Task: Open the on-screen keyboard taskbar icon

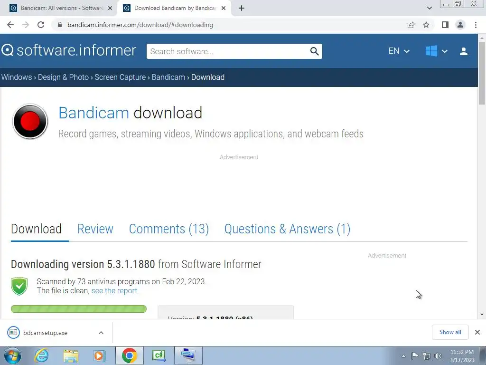Action: [188, 355]
